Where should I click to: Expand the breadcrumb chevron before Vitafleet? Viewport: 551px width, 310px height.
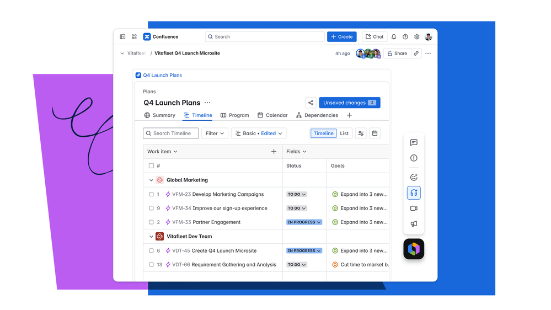[x=122, y=54]
